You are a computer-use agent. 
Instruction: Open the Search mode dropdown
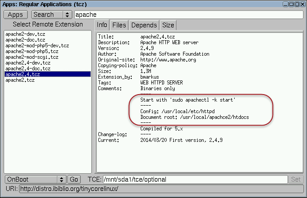click(x=52, y=15)
